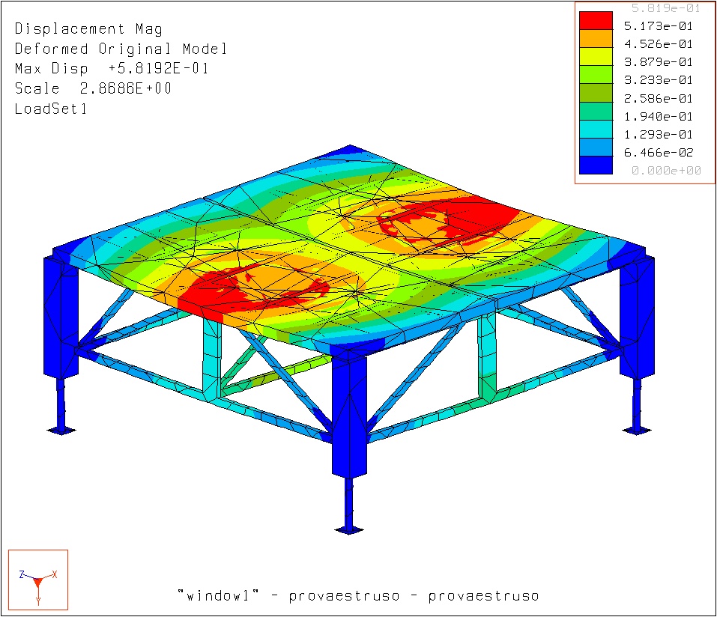Viewport: 717px width, 617px height.
Task: Pick the orange legend color band
Action: click(596, 43)
